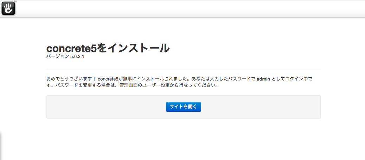
Task: Click the concrete5 hand logo icon
Action: click(x=8, y=8)
